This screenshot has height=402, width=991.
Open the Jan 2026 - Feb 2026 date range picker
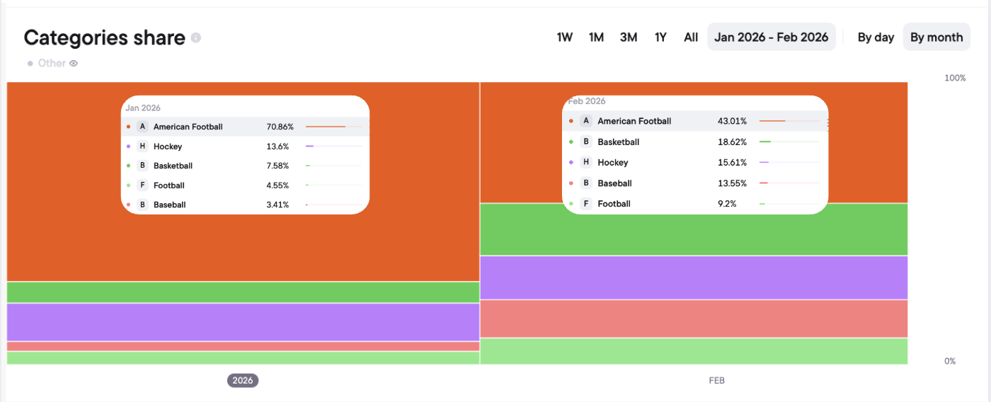click(x=772, y=38)
